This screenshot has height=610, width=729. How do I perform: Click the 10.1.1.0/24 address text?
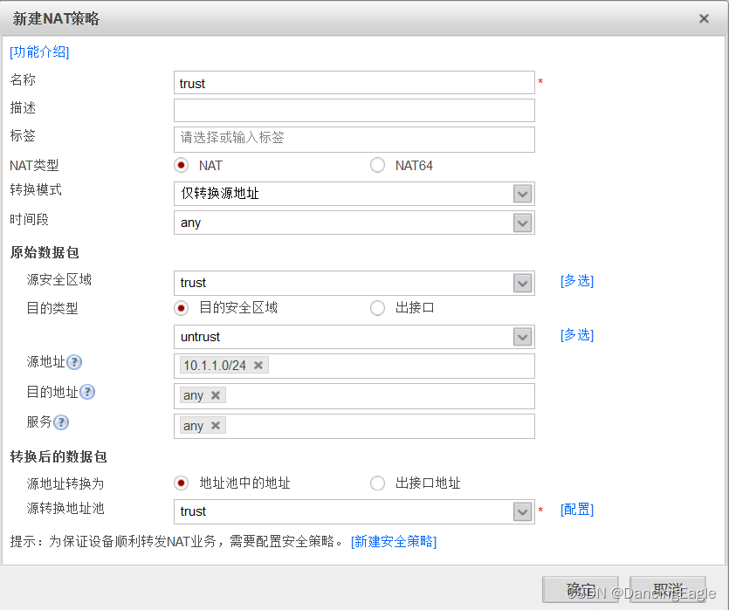coord(214,366)
